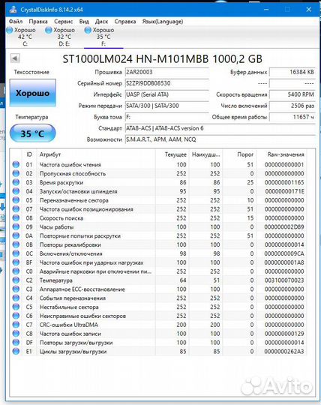Image resolution: width=321 pixels, height=405 pixels.
Task: Click the firmware field 2AR20003
Action: (166, 72)
